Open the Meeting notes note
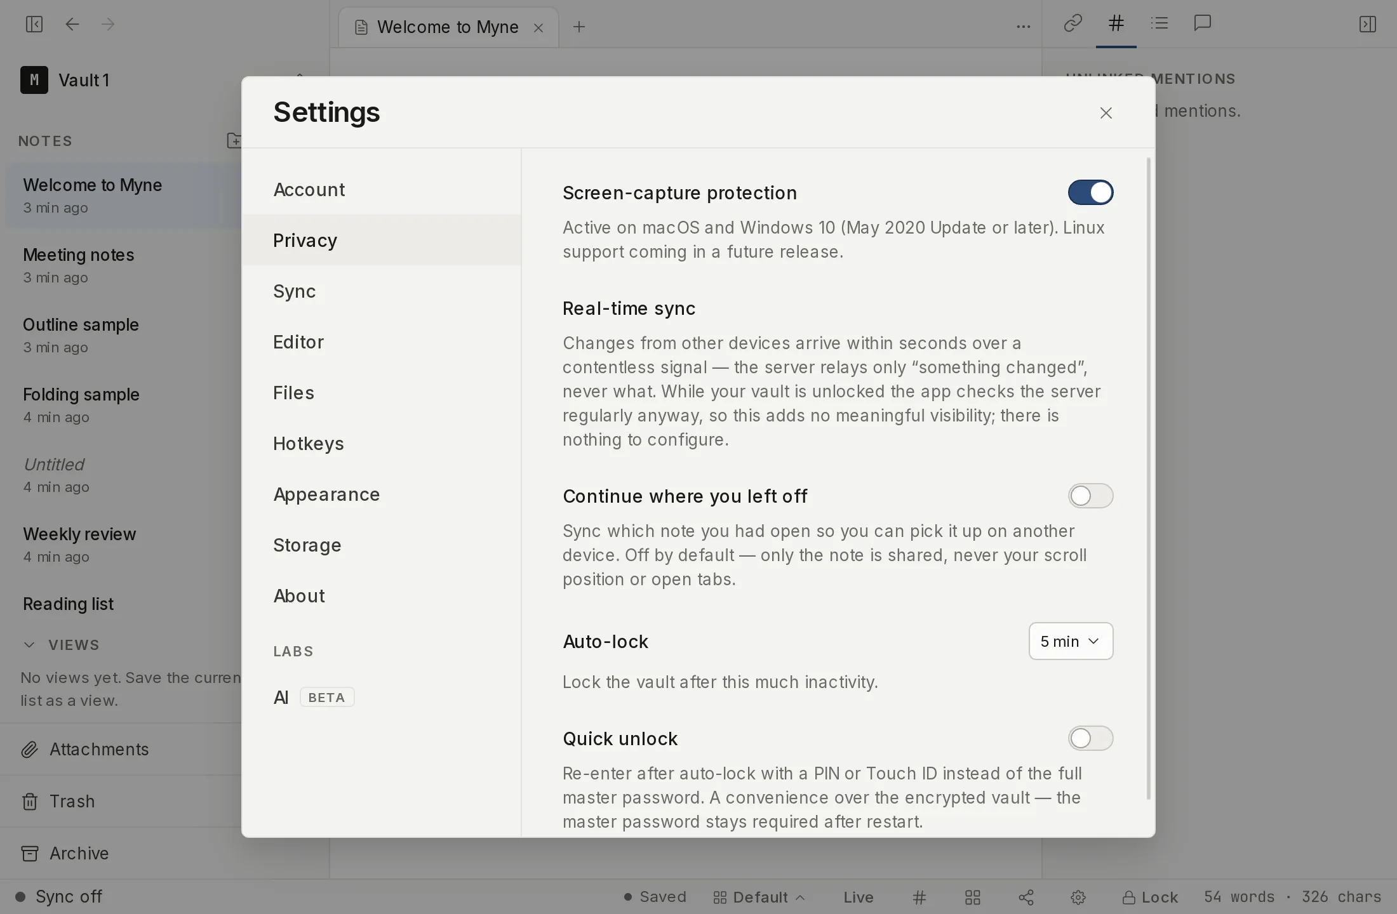Screen dimensions: 1397x914 pyautogui.click(x=123, y=265)
